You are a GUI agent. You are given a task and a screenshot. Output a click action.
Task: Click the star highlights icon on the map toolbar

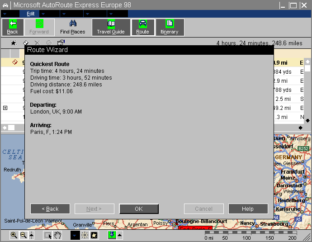pos(94,235)
